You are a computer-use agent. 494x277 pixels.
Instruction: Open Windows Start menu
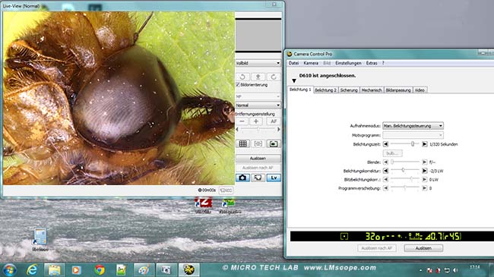point(9,270)
